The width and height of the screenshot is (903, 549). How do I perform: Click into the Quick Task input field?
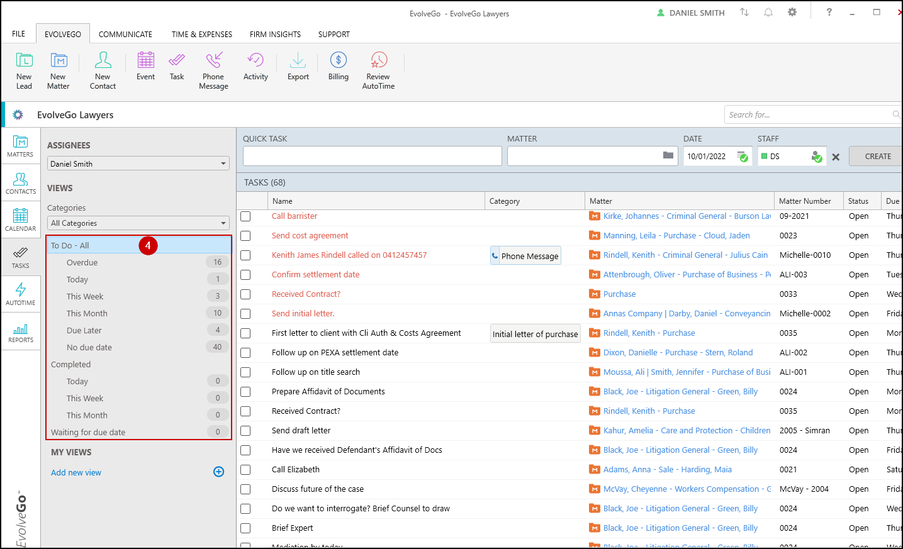(x=372, y=156)
